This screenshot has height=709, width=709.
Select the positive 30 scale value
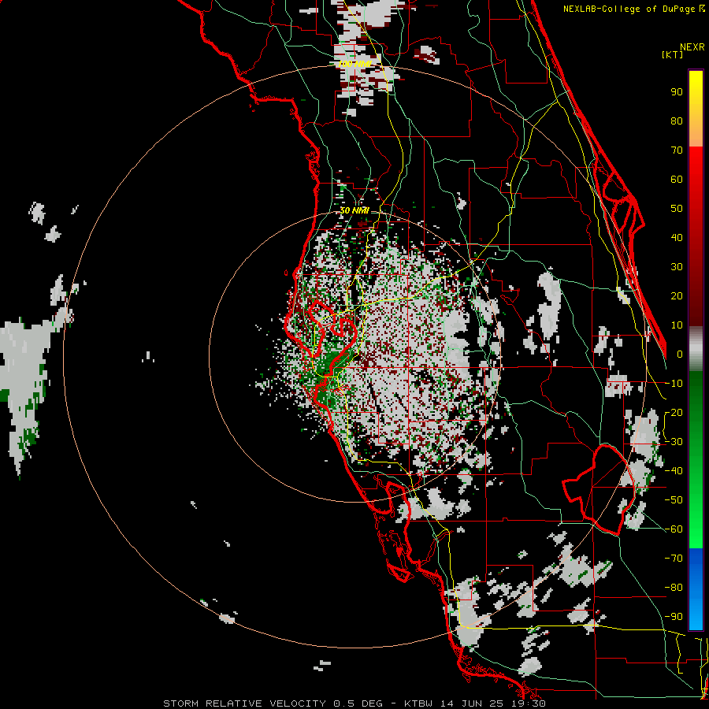677,267
